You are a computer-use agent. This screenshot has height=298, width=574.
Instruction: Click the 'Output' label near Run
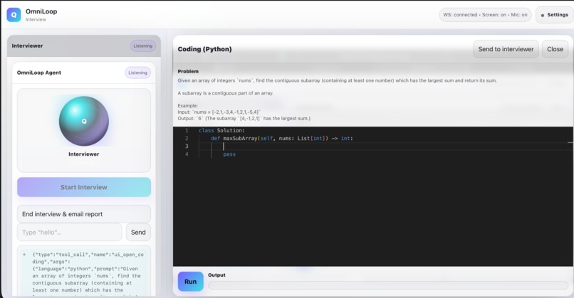[x=216, y=275]
